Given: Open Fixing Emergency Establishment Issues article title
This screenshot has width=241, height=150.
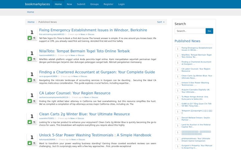Looking at the screenshot, I should (x=93, y=30).
